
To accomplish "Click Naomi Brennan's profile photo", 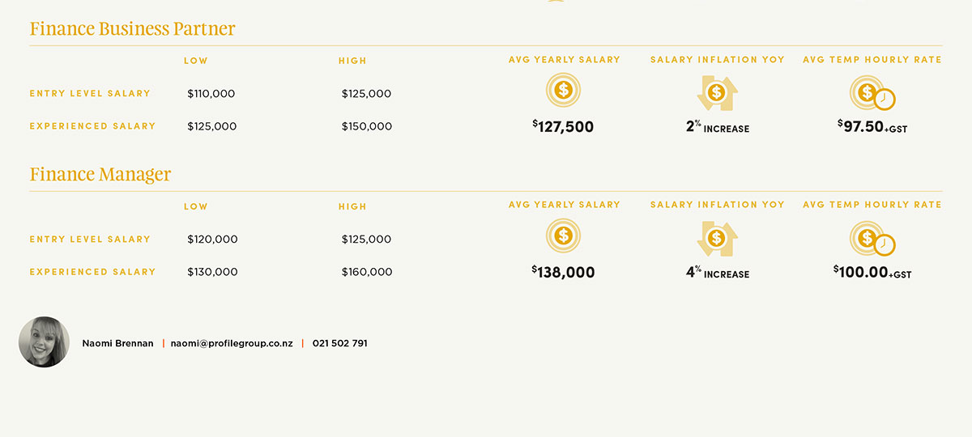I will point(44,342).
